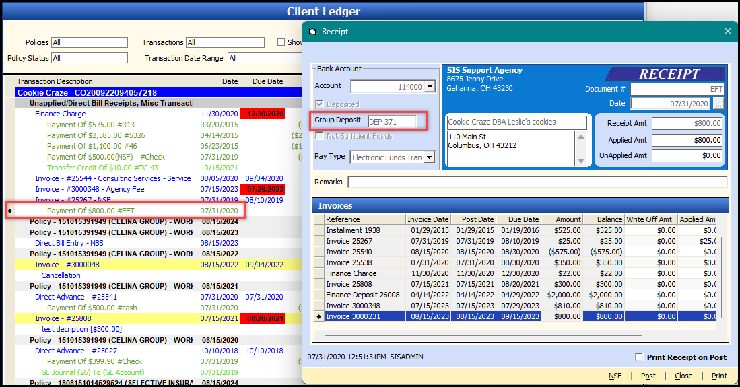The width and height of the screenshot is (740, 387).
Task: Click the Group Deposit field DEP 371
Action: tap(392, 122)
